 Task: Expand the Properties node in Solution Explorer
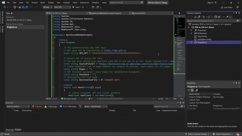point(191,30)
